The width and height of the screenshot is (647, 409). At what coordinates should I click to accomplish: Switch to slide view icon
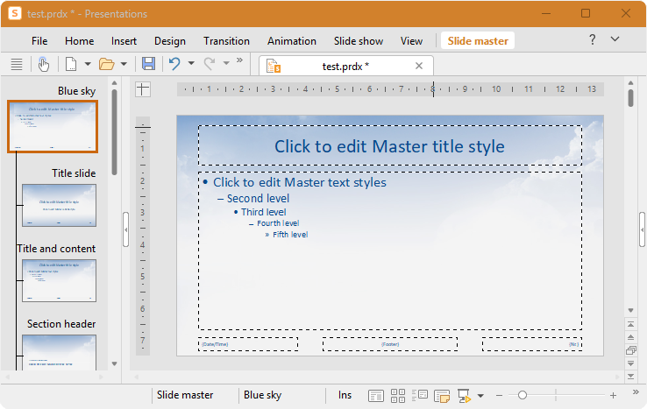[375, 396]
